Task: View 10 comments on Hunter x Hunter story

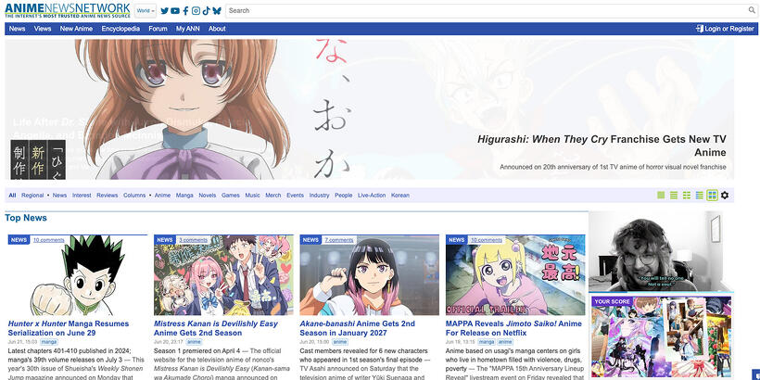Action: (48, 240)
